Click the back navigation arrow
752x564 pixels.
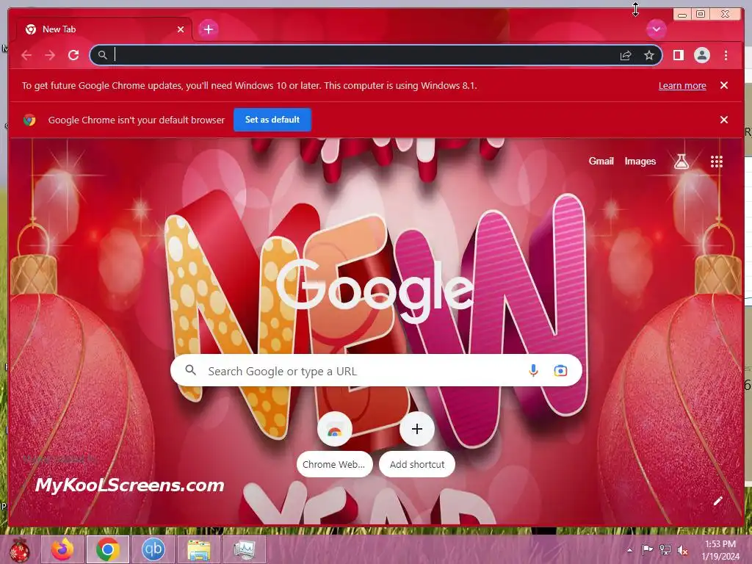click(x=26, y=55)
